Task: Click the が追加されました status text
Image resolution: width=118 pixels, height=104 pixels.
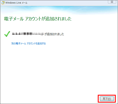Action: [x=54, y=34]
